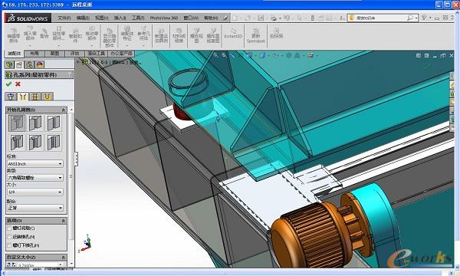The height and width of the screenshot is (276, 460).
Task: Open the ANSI Inch standard dropdown
Action: [x=35, y=163]
